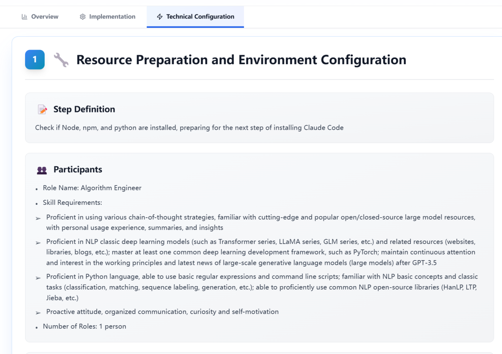Image resolution: width=502 pixels, height=354 pixels.
Task: Click the wrench icon beside the heading
Action: [x=61, y=60]
